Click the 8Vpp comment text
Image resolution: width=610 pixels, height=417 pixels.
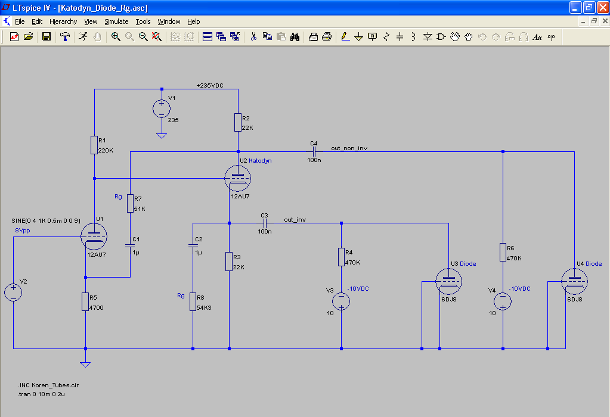point(23,230)
